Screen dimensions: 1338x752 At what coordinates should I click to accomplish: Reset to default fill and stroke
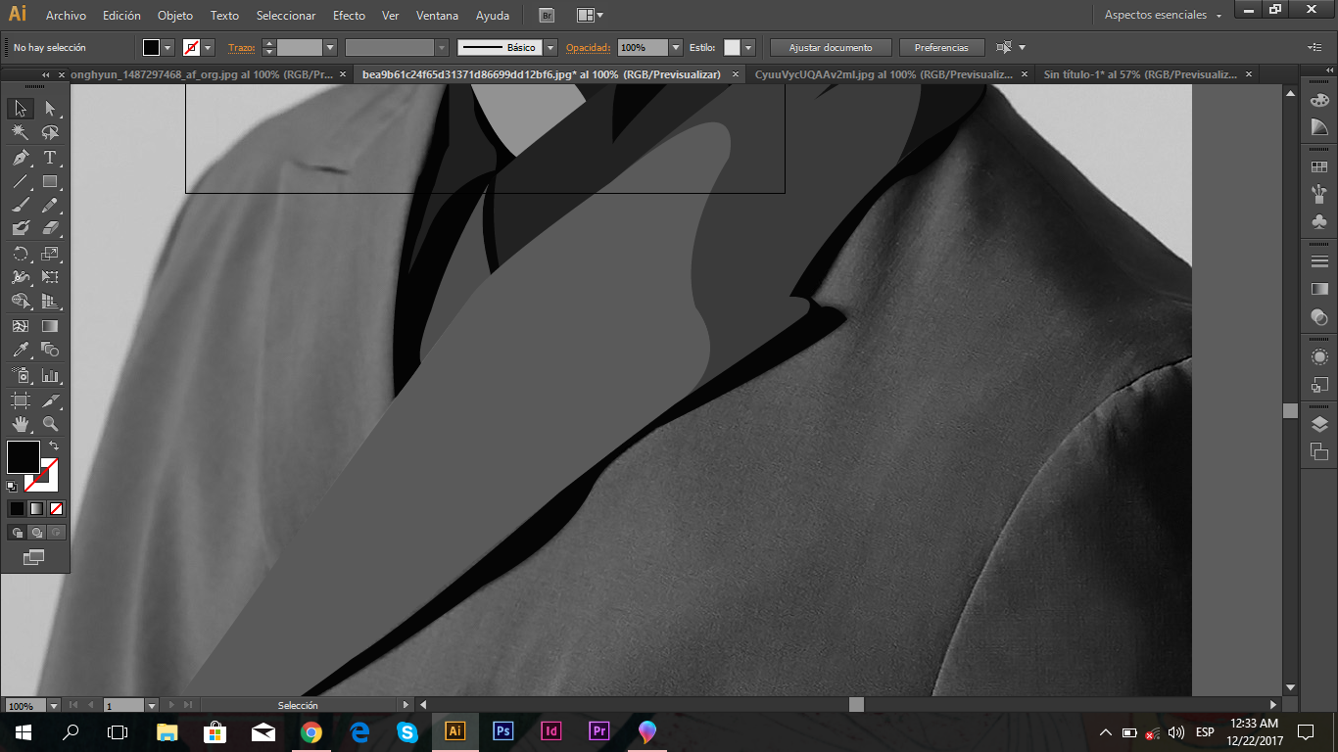[x=12, y=487]
